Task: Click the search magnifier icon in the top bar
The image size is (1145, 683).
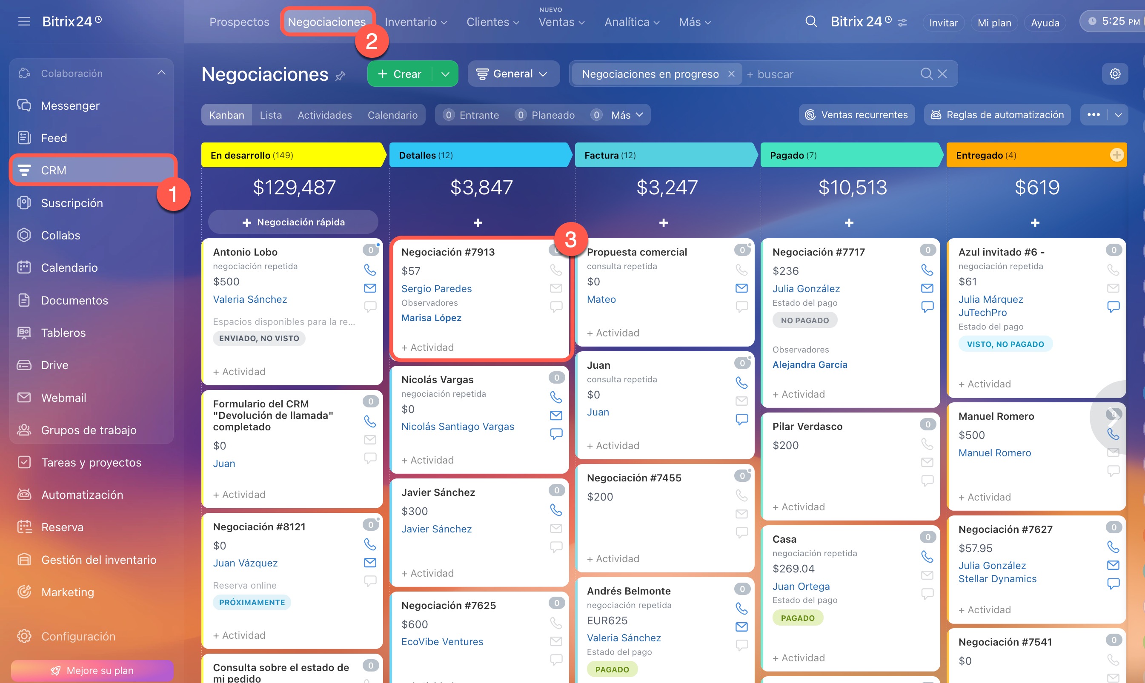Action: tap(810, 22)
